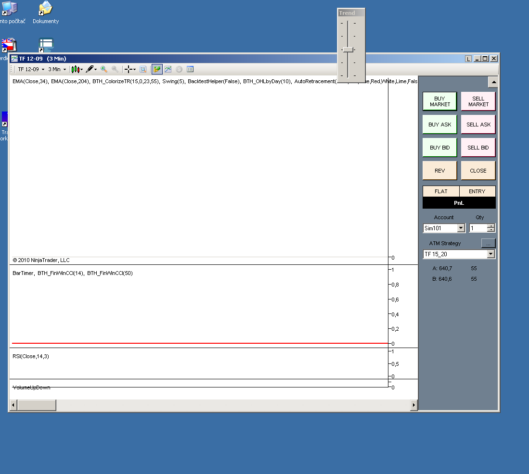
Task: Click the zoom in magnifier icon
Action: (104, 69)
